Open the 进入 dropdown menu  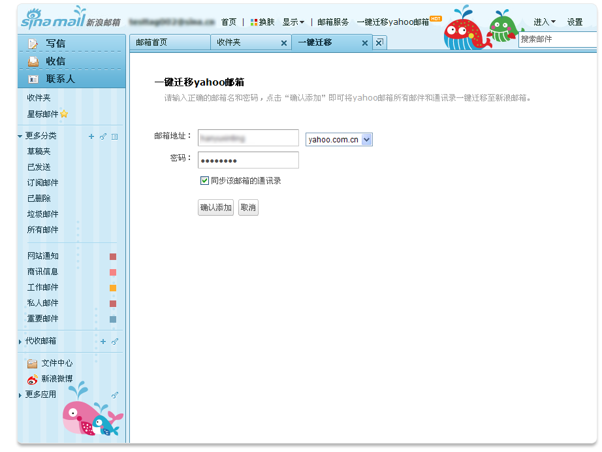(545, 22)
